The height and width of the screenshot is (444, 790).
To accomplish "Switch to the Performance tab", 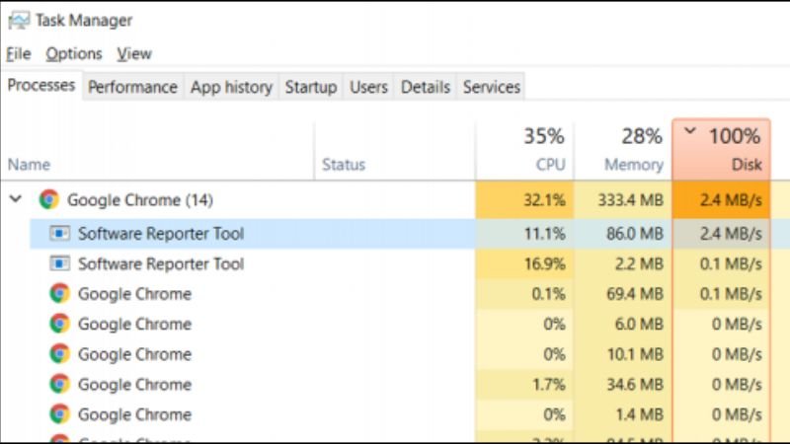I will [x=132, y=87].
